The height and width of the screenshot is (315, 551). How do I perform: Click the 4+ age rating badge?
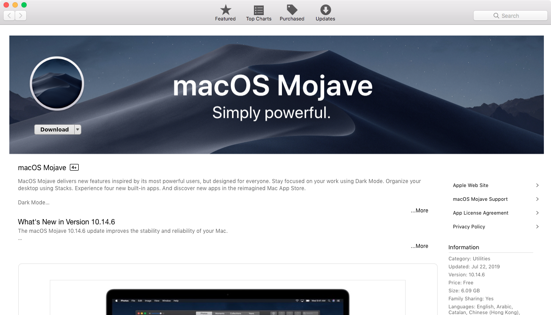(74, 167)
